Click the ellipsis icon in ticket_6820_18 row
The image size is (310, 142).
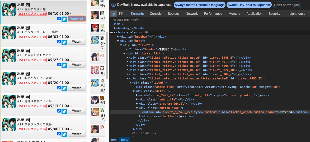coord(239,70)
